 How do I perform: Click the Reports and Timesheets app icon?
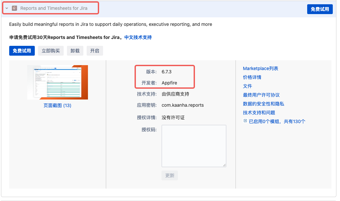click(14, 8)
